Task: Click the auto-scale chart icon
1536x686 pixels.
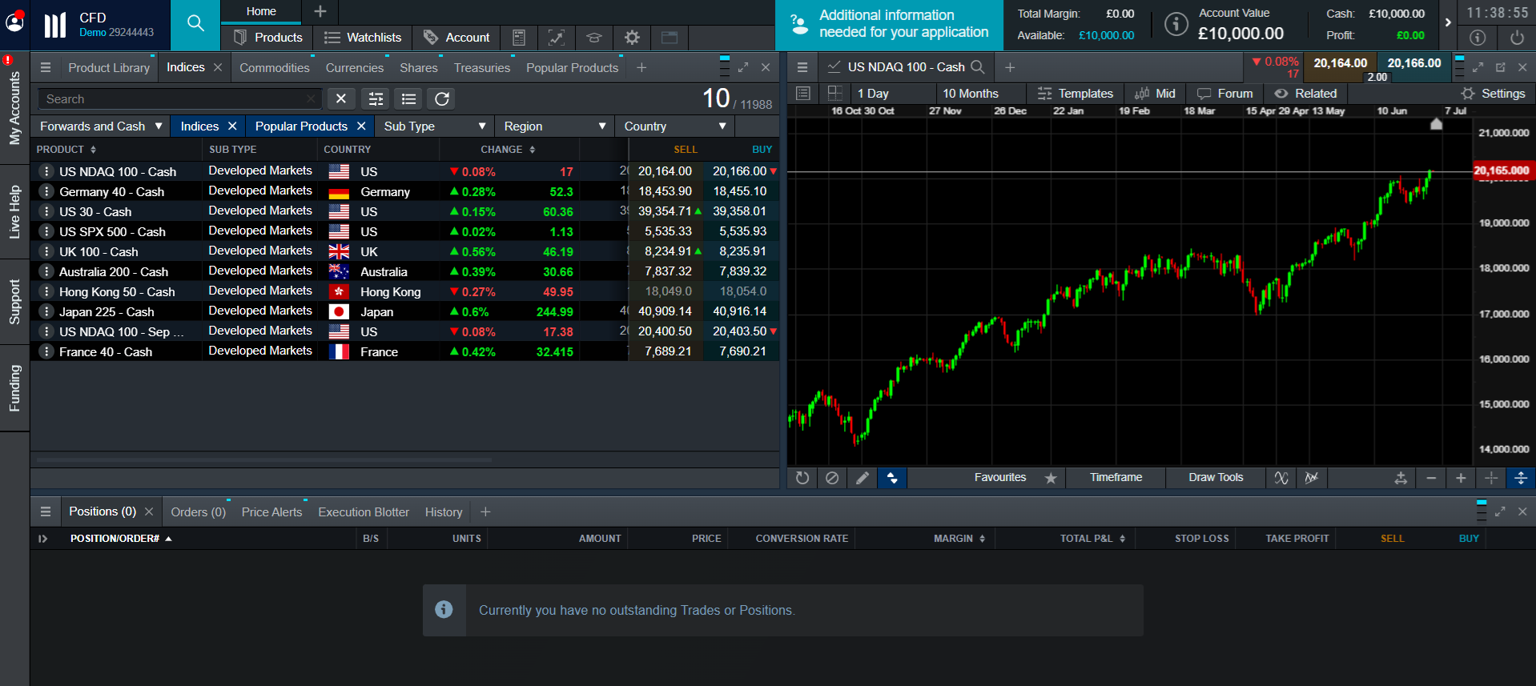Action: click(1401, 478)
